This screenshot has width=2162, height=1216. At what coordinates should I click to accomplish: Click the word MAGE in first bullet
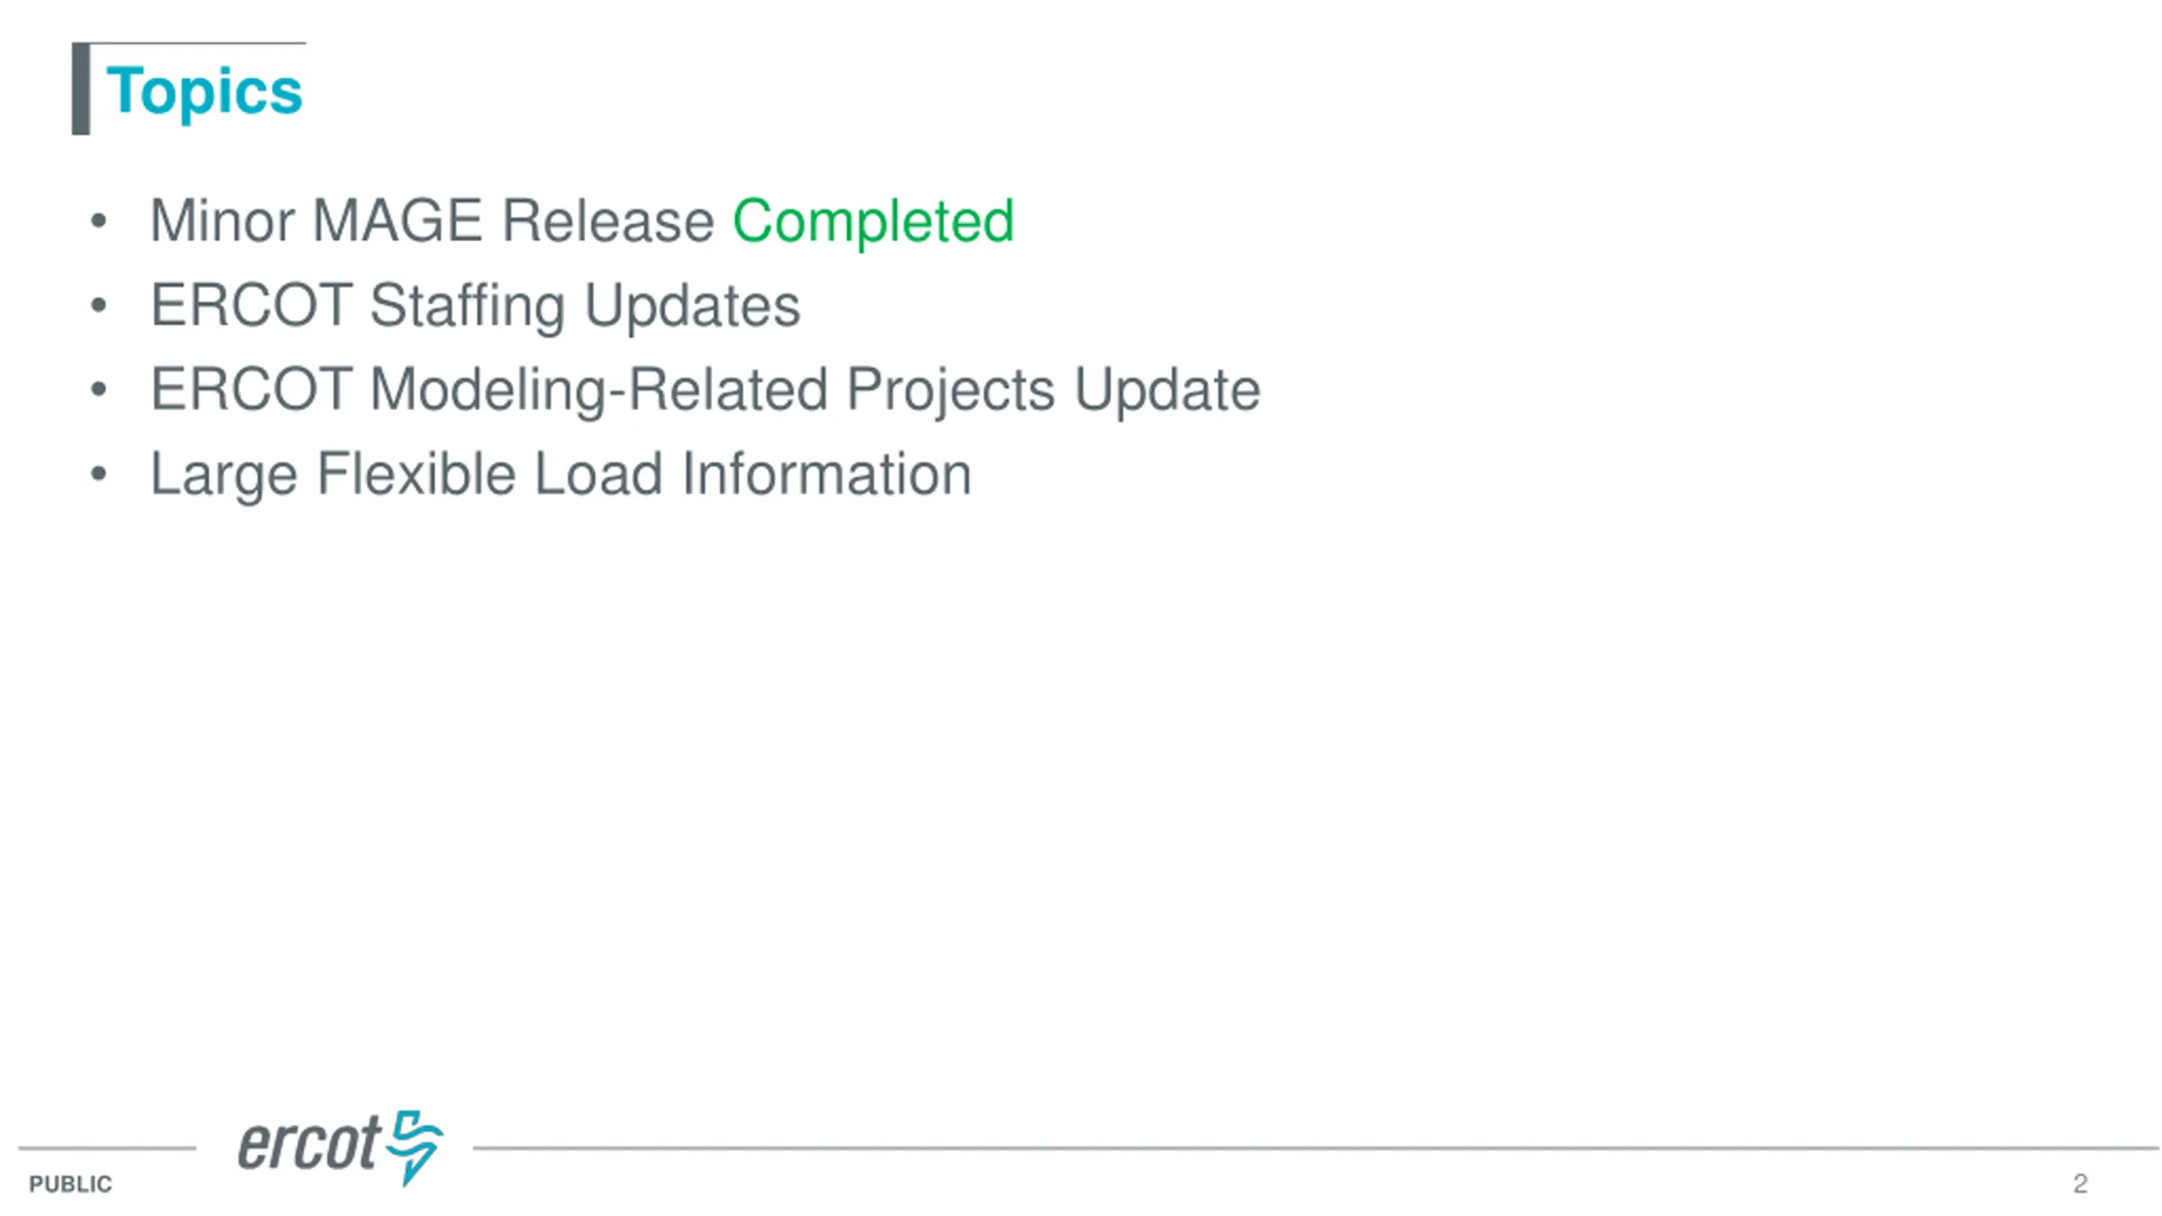tap(398, 220)
